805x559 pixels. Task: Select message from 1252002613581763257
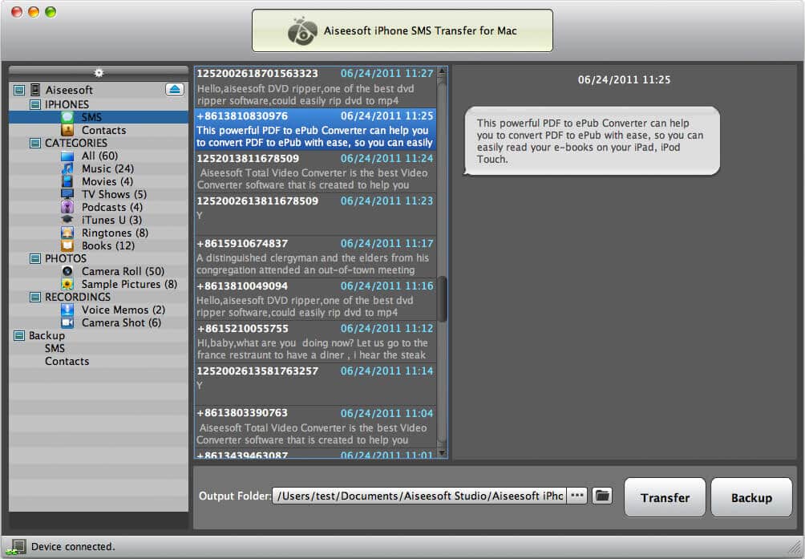315,385
